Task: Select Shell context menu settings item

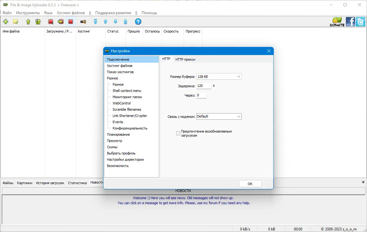Action: click(127, 91)
